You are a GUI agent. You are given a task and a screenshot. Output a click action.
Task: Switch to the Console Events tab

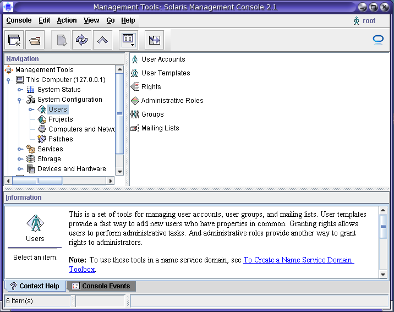[101, 286]
